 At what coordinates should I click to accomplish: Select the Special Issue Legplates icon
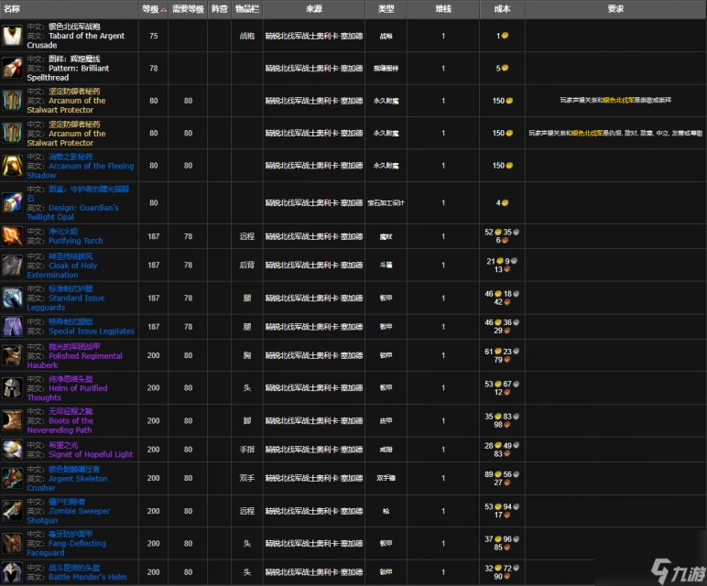[x=13, y=326]
